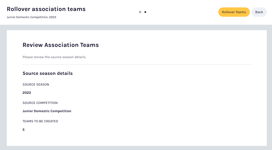This screenshot has height=150, width=272.
Task: Click the horizontal divider under the review text
Action: click(137, 65)
